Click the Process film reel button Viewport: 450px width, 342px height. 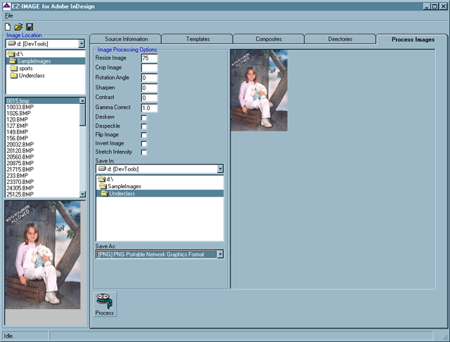(x=105, y=304)
